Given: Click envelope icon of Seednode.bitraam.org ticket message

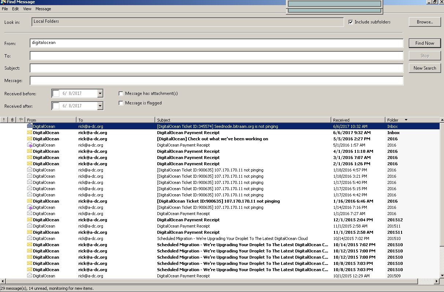Looking at the screenshot, I should click(x=30, y=126).
